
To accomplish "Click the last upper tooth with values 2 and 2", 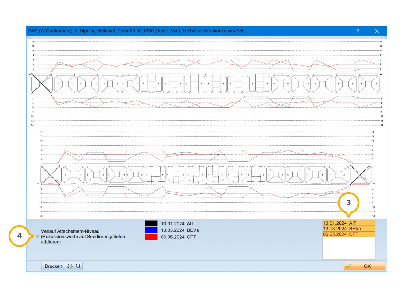I will tap(369, 84).
